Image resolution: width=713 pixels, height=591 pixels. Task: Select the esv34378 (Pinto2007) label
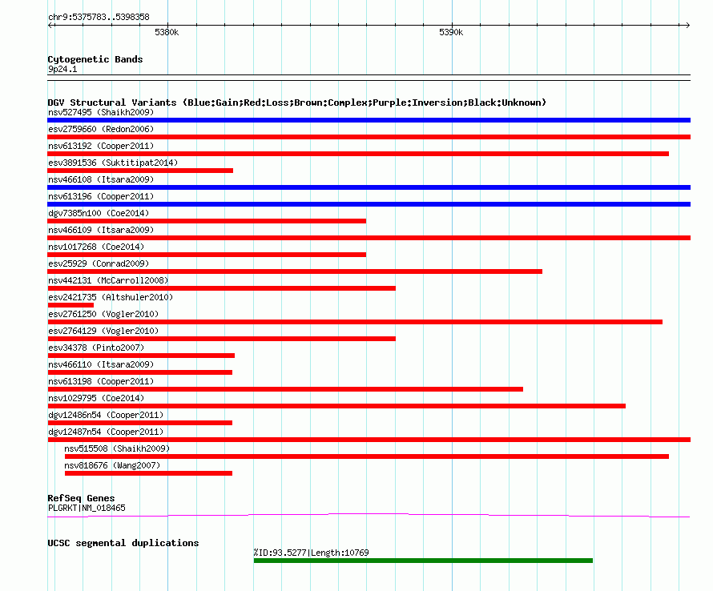(x=96, y=348)
